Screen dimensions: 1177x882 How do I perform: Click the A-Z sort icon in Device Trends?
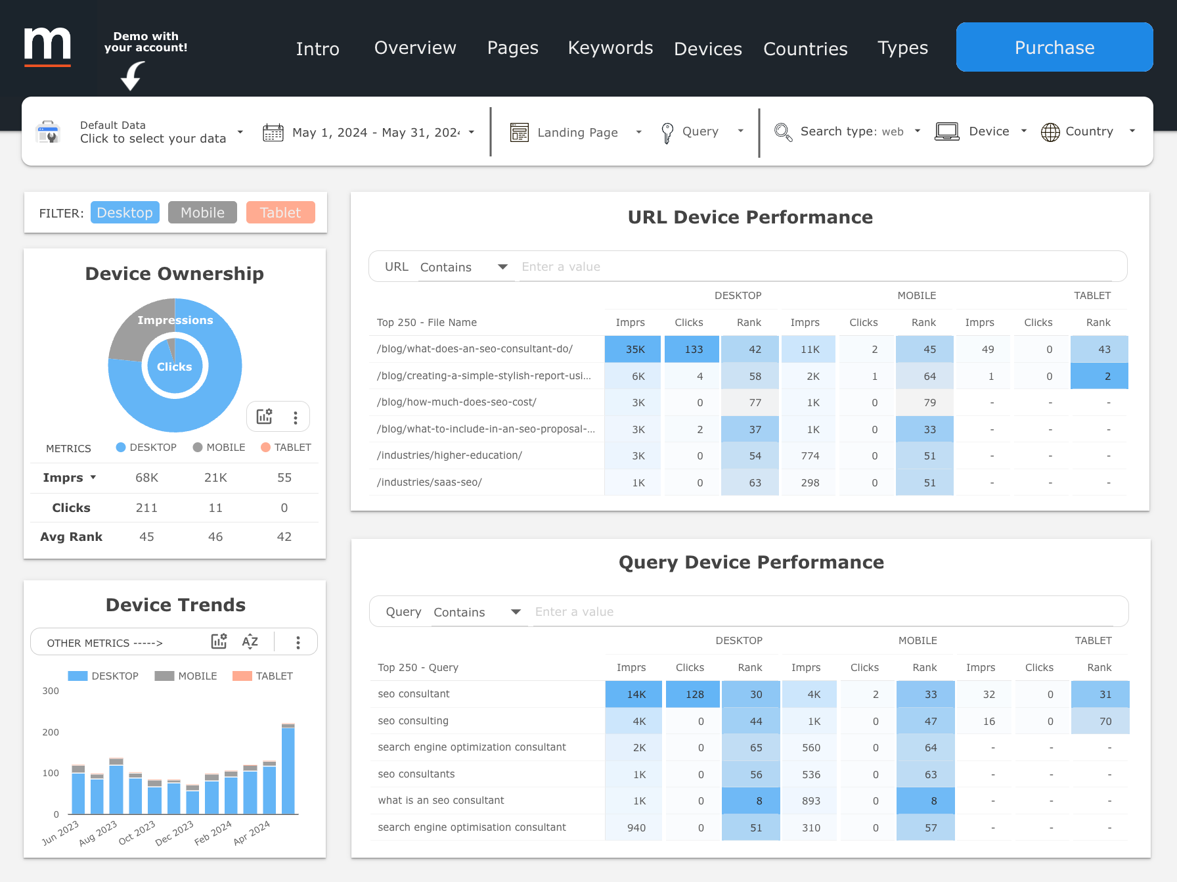point(250,642)
